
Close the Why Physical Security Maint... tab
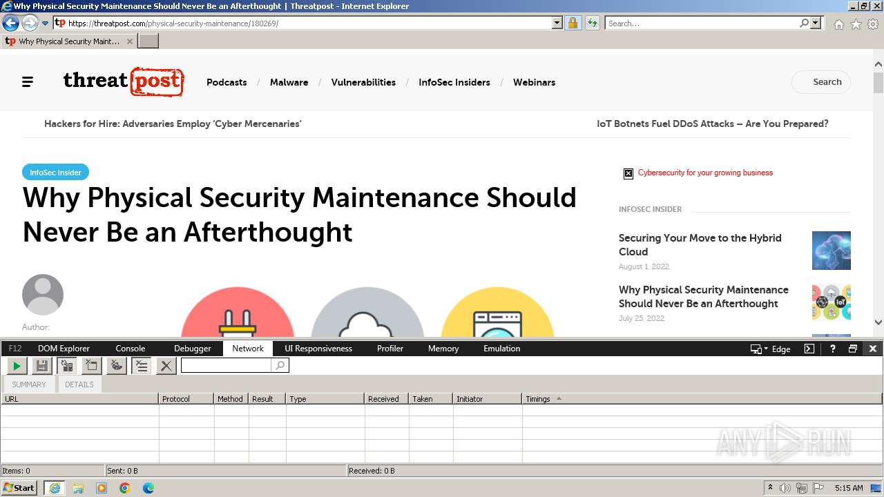(x=130, y=41)
